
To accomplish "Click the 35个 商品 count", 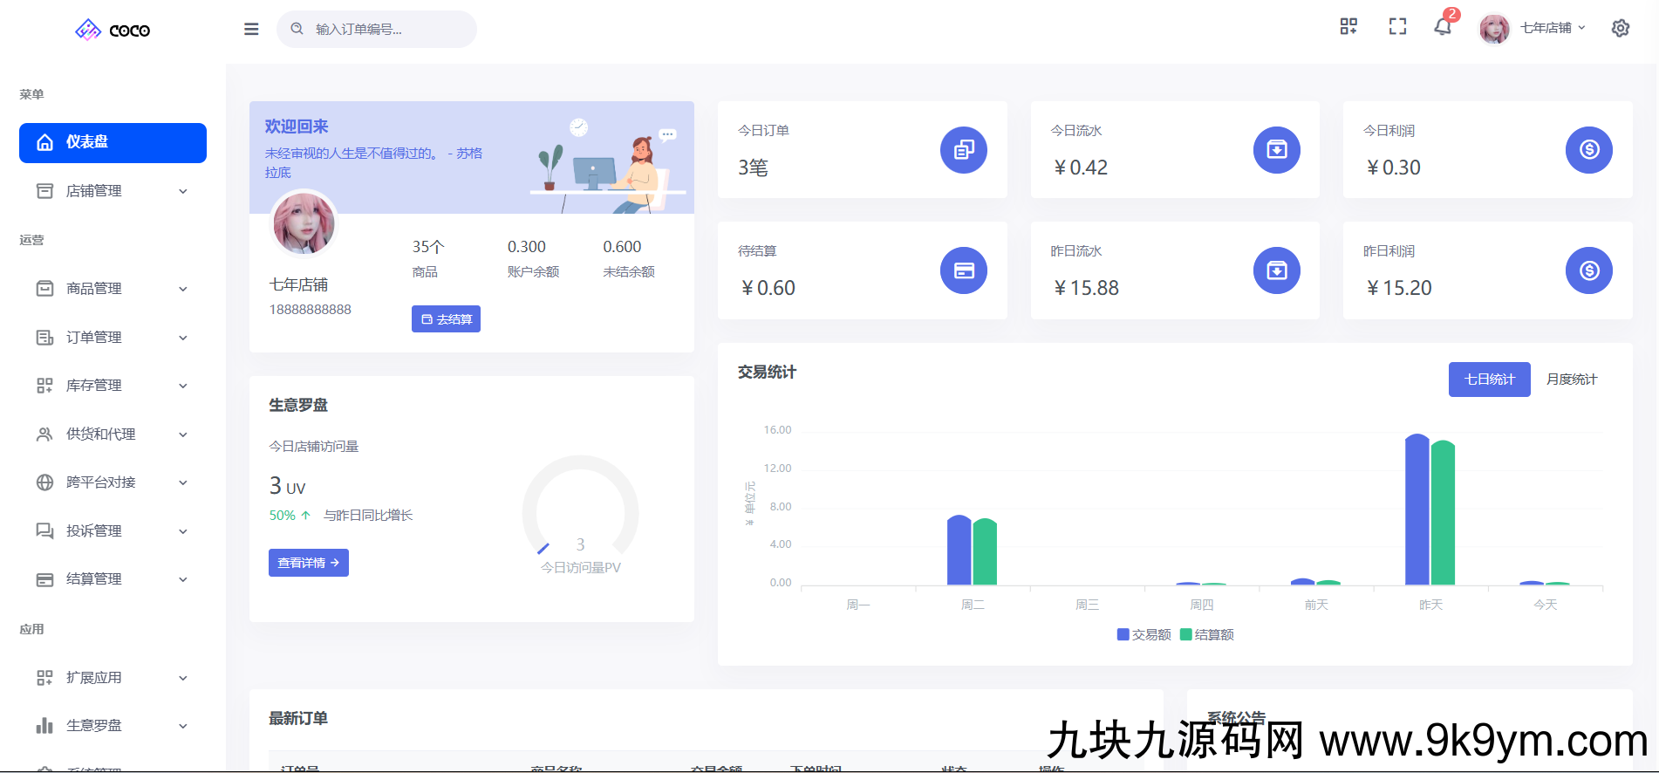I will click(x=428, y=247).
